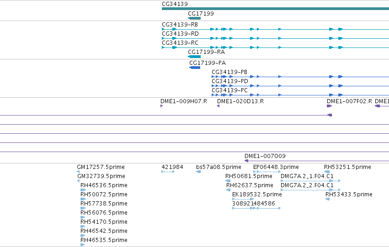
Task: Select the EP06448.3prime EST feature
Action: point(267,172)
